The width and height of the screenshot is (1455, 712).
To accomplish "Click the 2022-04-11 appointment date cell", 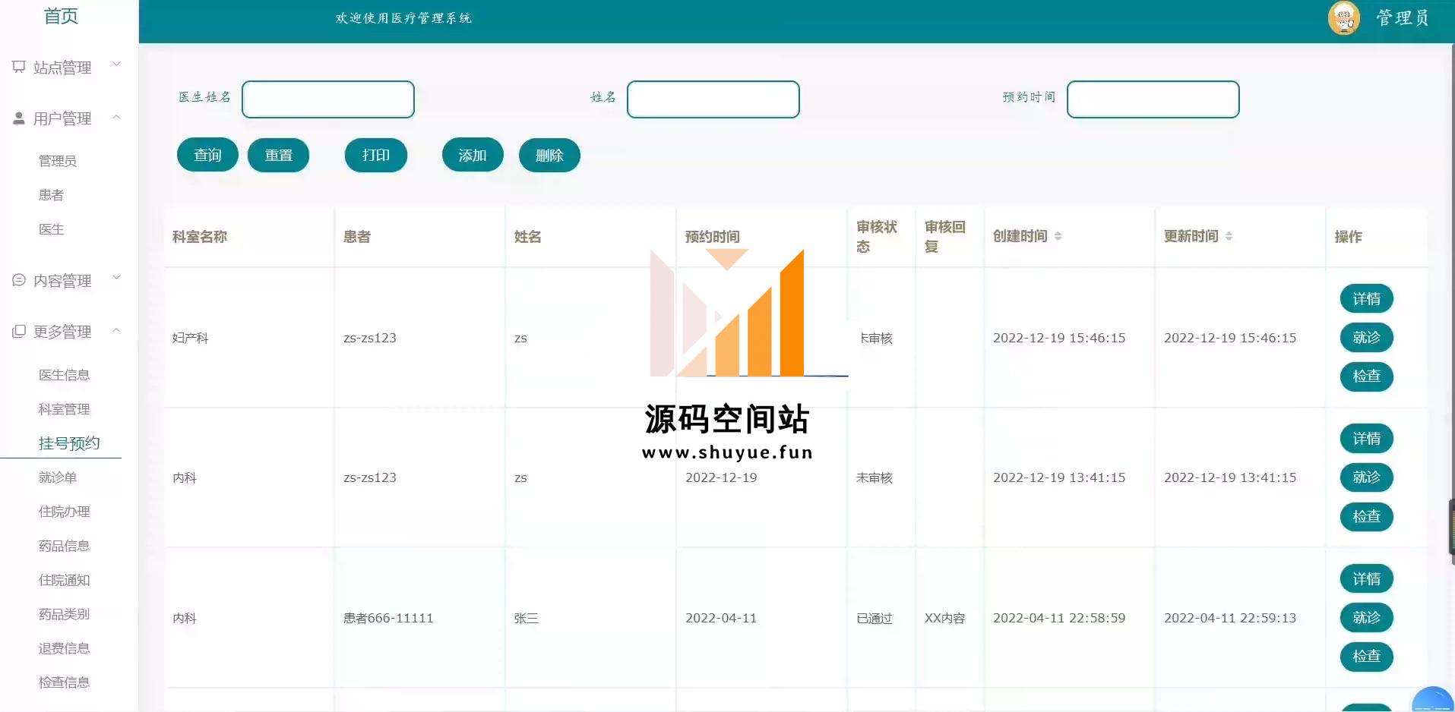I will click(x=721, y=618).
